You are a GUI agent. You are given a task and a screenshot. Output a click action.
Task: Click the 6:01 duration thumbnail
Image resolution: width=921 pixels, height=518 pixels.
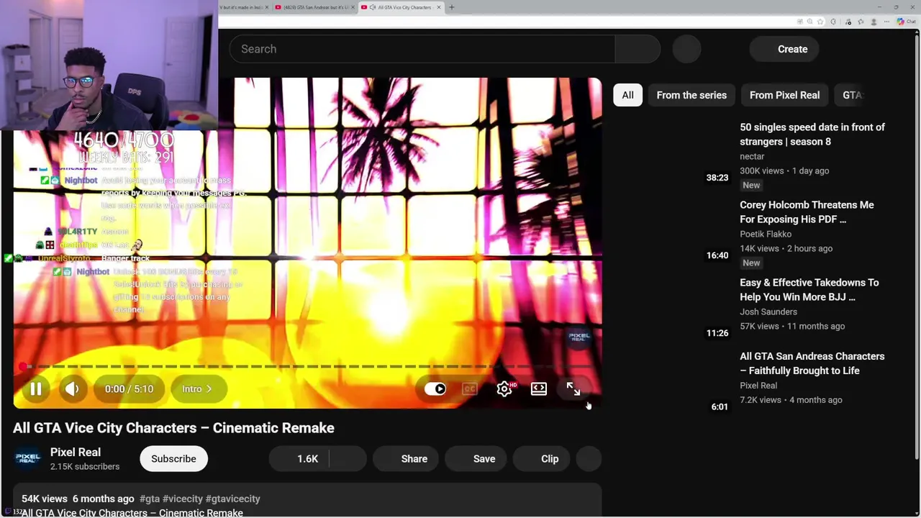(673, 382)
